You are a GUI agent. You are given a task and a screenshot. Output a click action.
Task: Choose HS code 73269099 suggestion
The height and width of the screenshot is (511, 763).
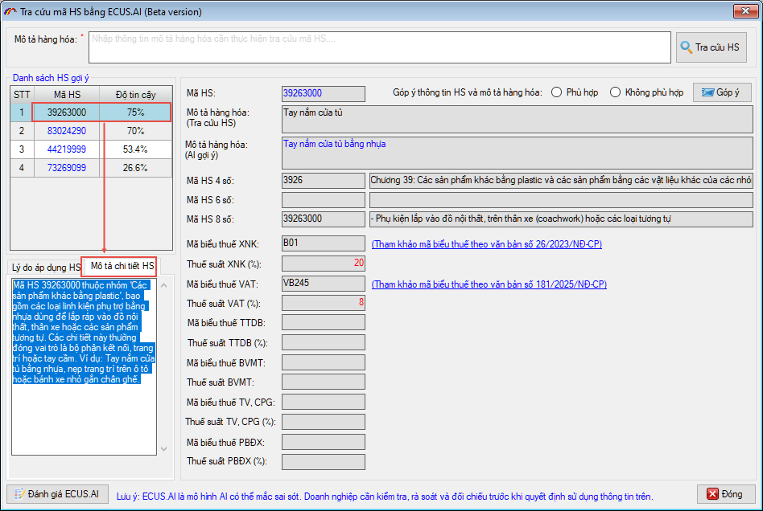pos(67,168)
